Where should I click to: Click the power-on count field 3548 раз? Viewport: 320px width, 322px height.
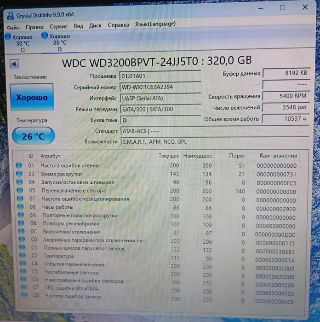pos(286,107)
